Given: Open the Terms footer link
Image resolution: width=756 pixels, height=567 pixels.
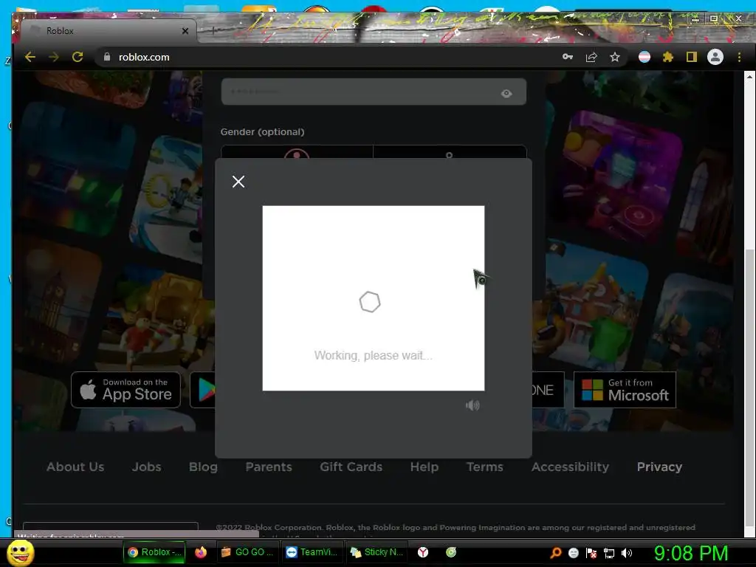Looking at the screenshot, I should [484, 467].
